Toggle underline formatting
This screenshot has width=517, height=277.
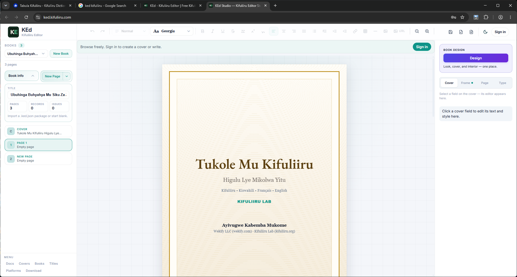223,31
